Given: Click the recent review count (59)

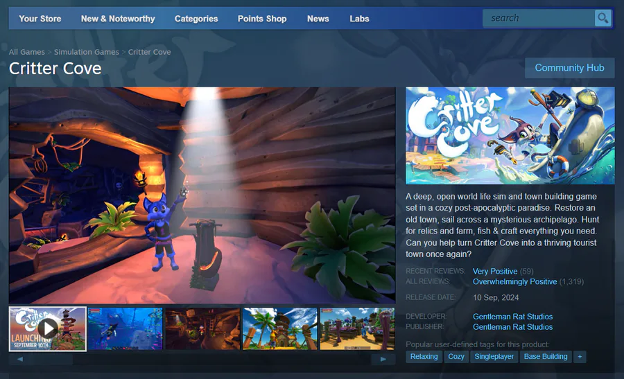Looking at the screenshot, I should click(526, 271).
